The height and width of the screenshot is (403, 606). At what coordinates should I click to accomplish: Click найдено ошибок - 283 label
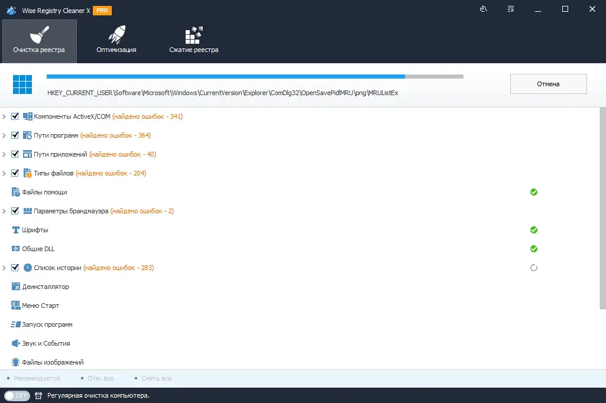pyautogui.click(x=119, y=268)
